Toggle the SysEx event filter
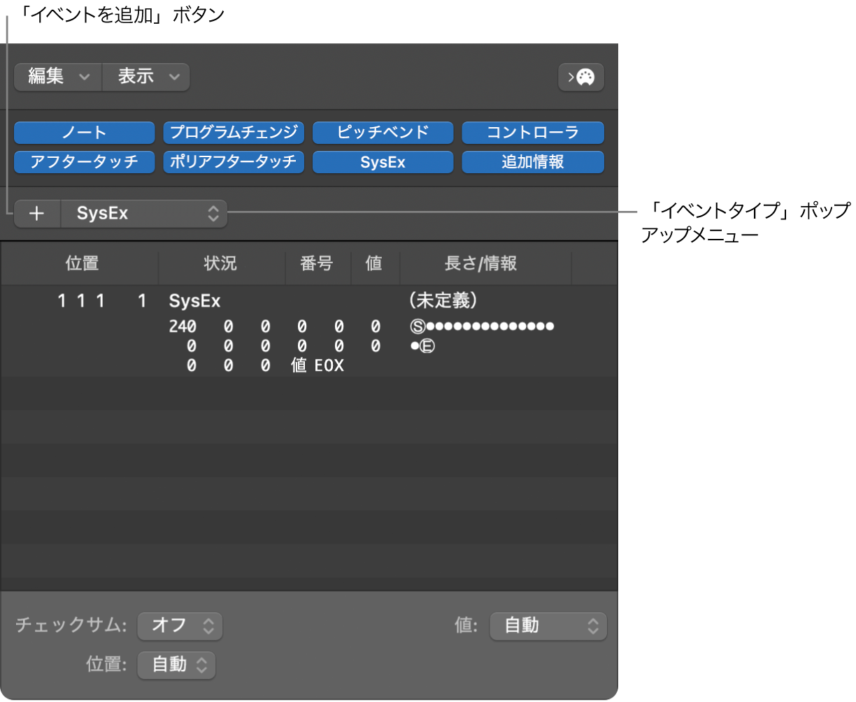856x702 pixels. pyautogui.click(x=383, y=162)
